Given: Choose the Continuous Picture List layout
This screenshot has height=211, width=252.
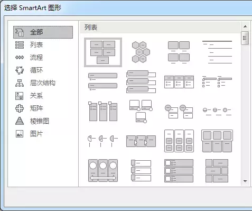Looking at the screenshot, I should pyautogui.click(x=103, y=170).
